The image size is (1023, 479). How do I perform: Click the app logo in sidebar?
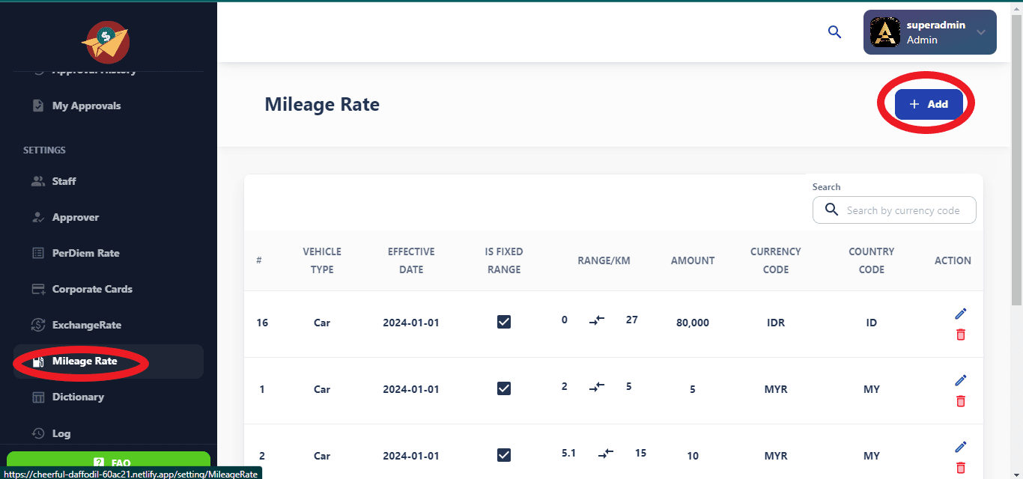pos(106,42)
